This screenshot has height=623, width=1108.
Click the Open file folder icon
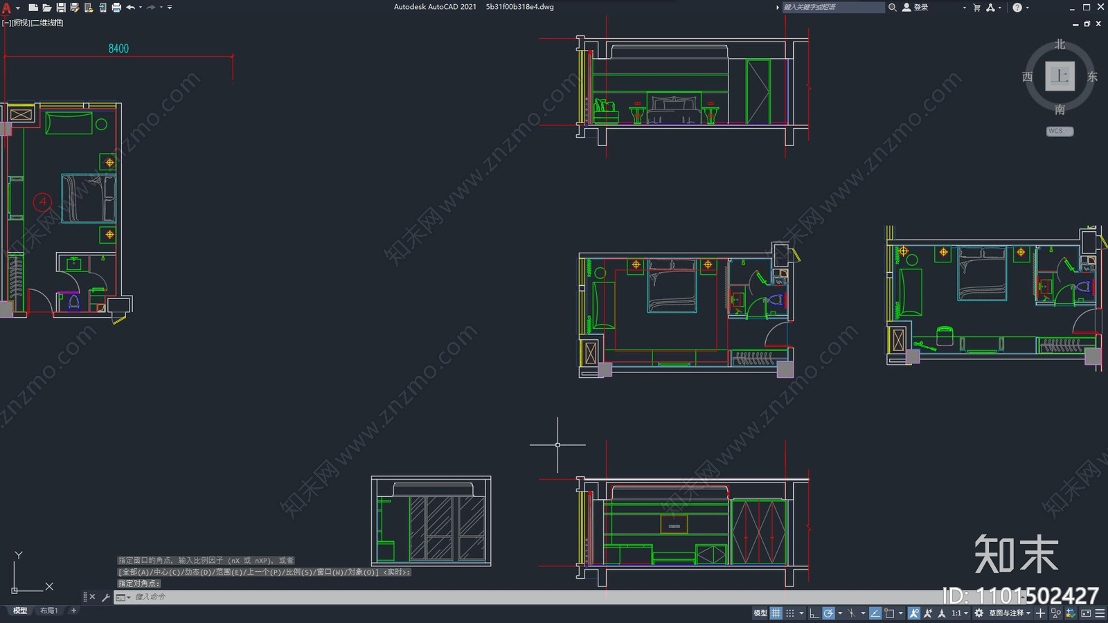tap(47, 8)
